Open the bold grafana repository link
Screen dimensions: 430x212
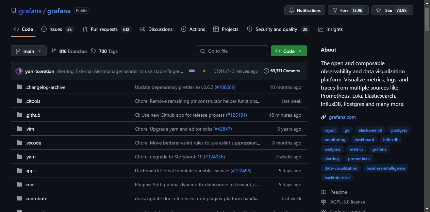tap(59, 11)
